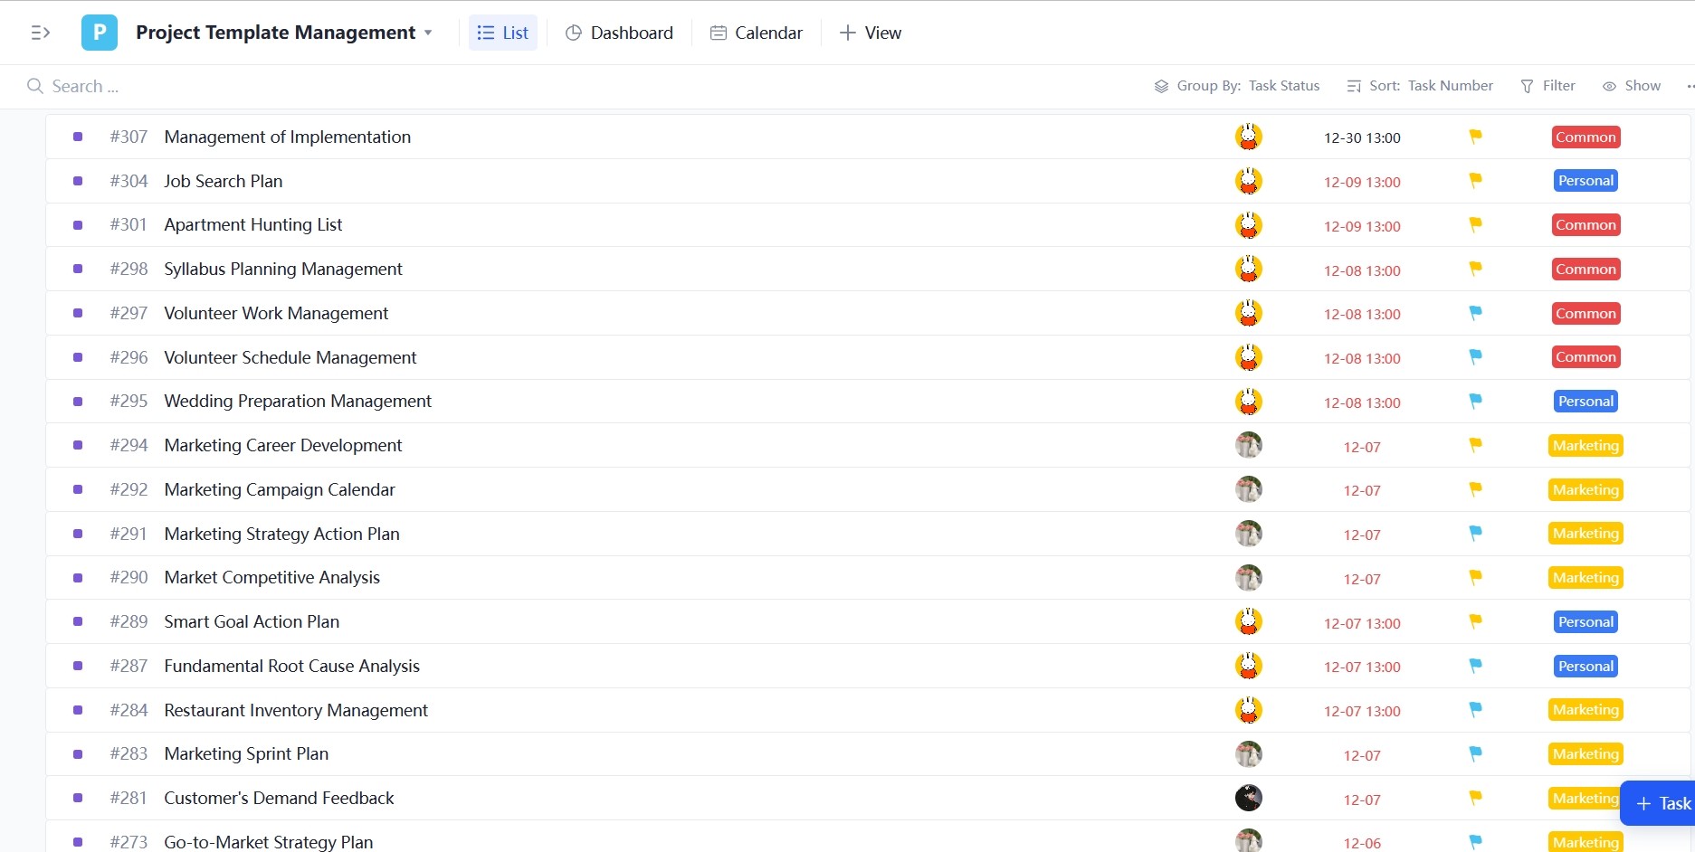
Task: Click the blue P project icon
Action: tap(100, 33)
